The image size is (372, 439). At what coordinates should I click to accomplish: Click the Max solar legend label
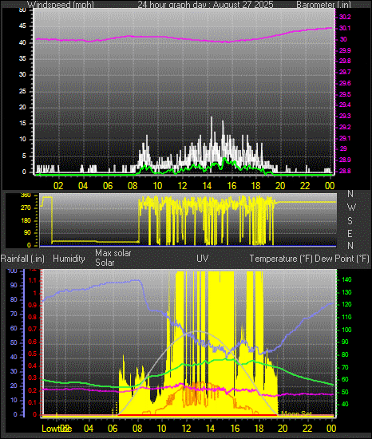point(113,253)
